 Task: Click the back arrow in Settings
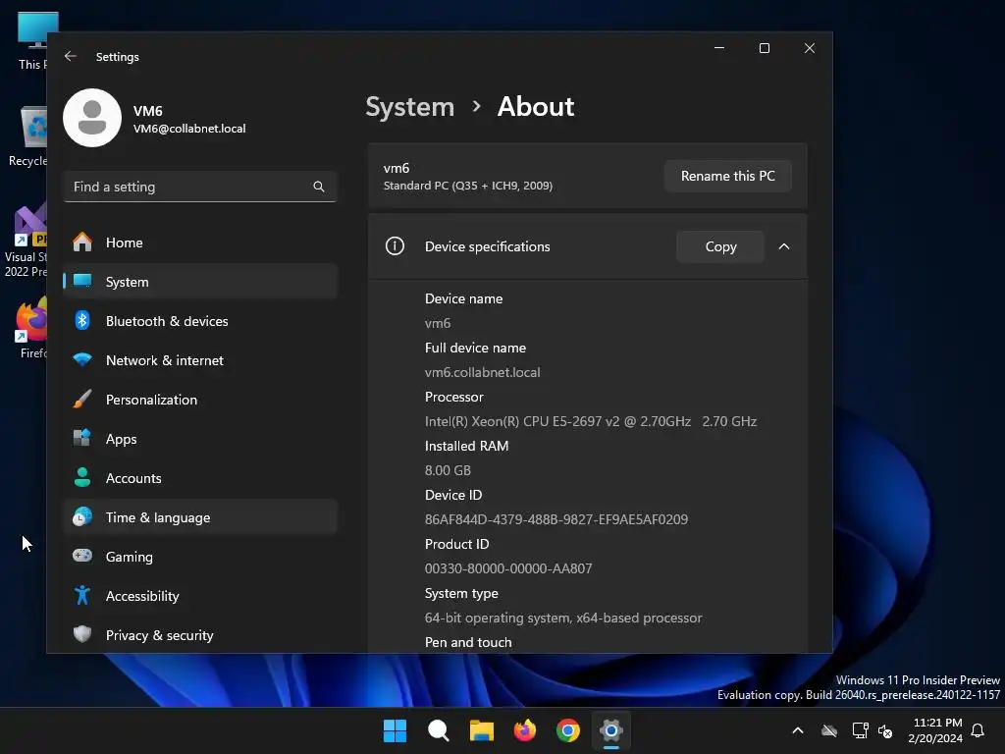point(71,56)
